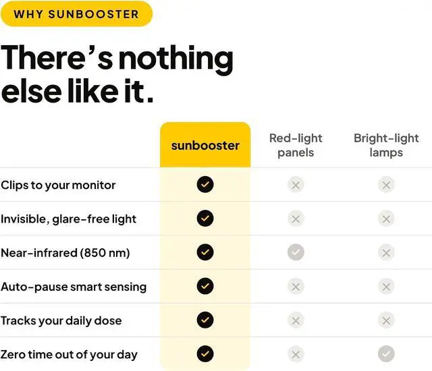The width and height of the screenshot is (432, 371).
Task: Click the Red-light panels X for Auto-pause sensing
Action: click(296, 287)
